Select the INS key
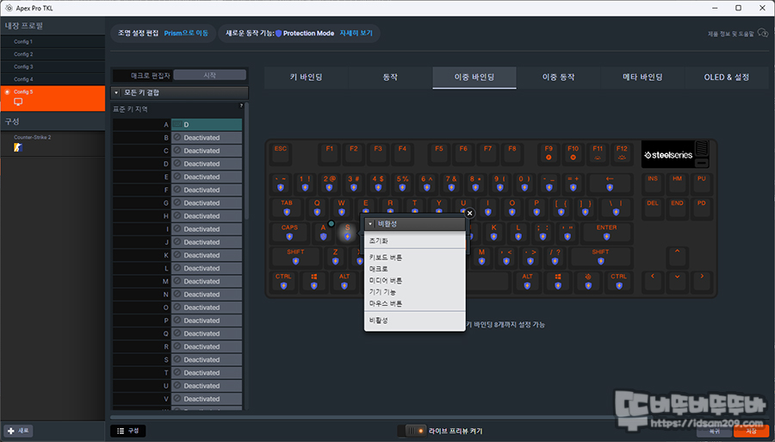The image size is (775, 442). [653, 183]
